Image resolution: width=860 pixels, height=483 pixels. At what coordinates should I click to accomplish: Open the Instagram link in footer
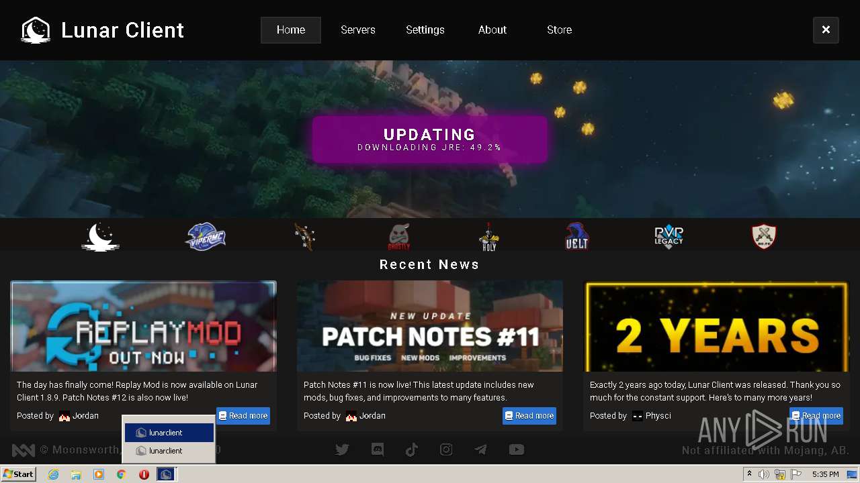[446, 450]
